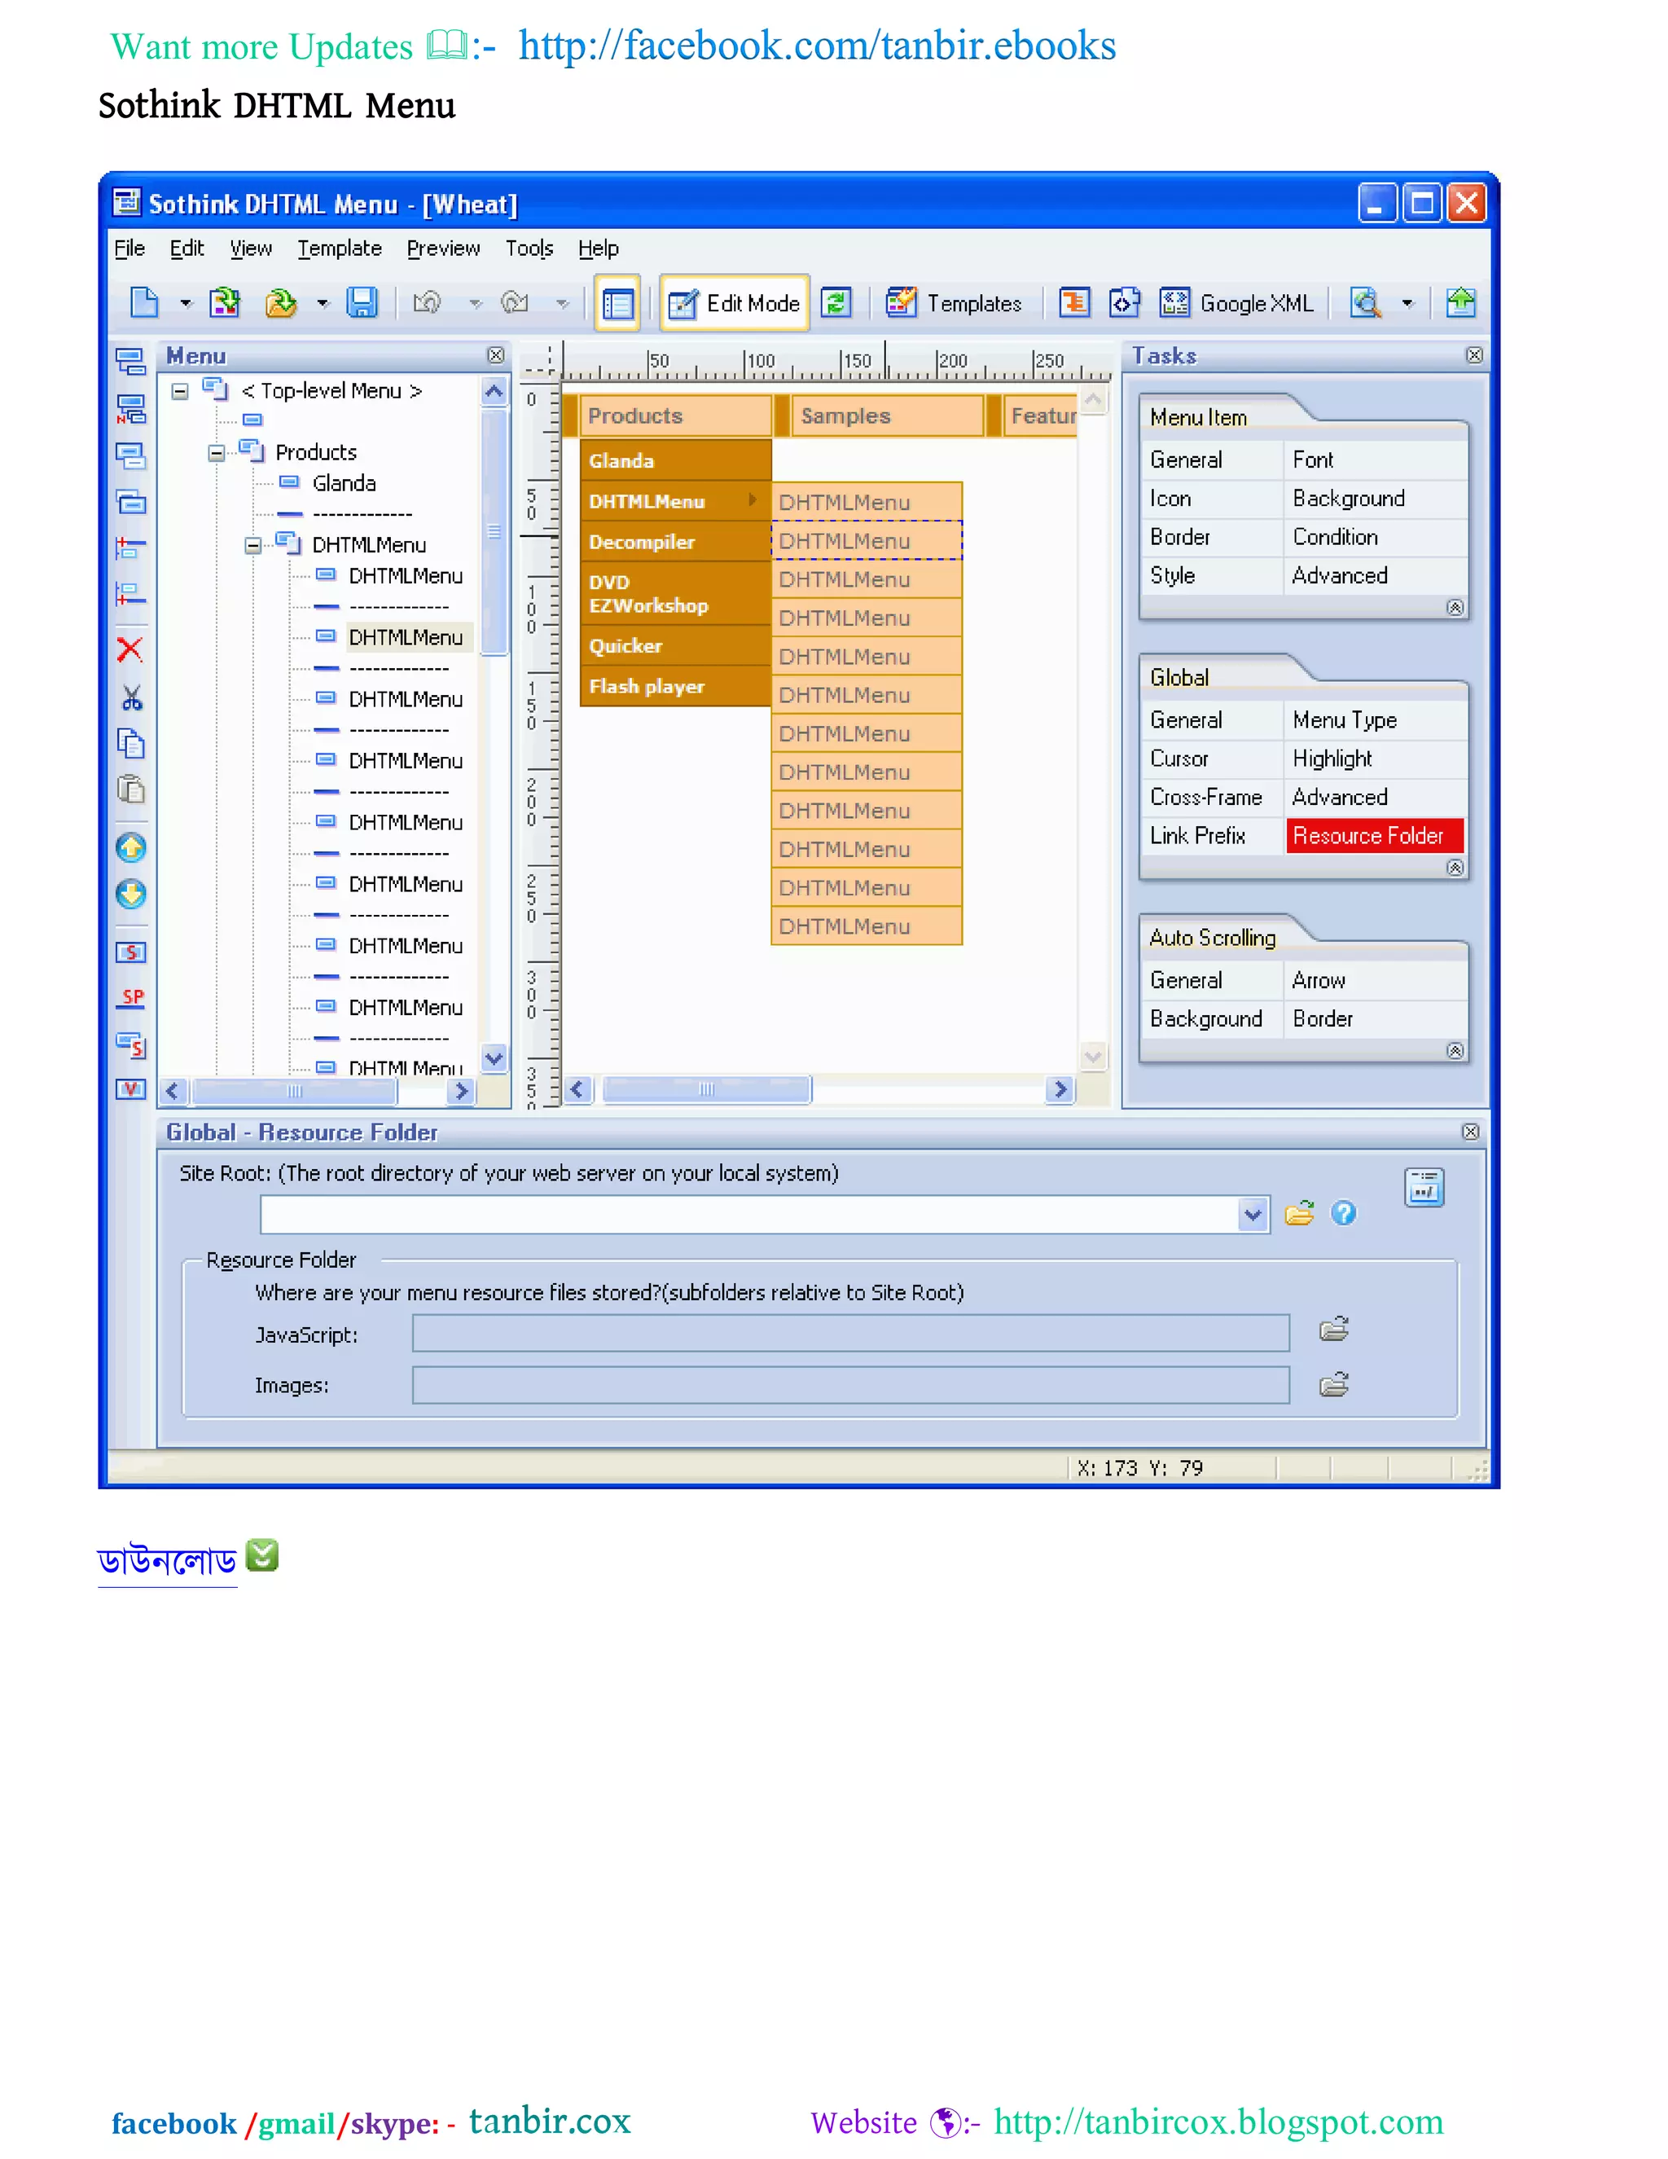Select Resource Folder in Global tasks
Viewport: 1668px width, 2159px height.
tap(1375, 835)
